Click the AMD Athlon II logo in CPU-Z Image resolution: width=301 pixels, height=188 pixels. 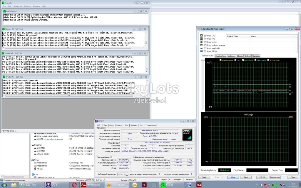point(187,135)
